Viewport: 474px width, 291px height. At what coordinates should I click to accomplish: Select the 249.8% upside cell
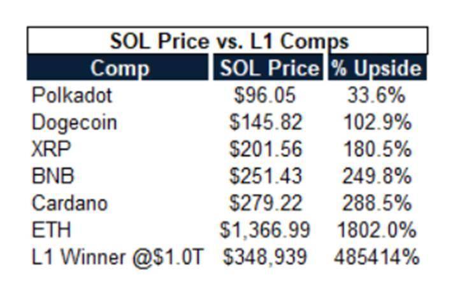[376, 176]
